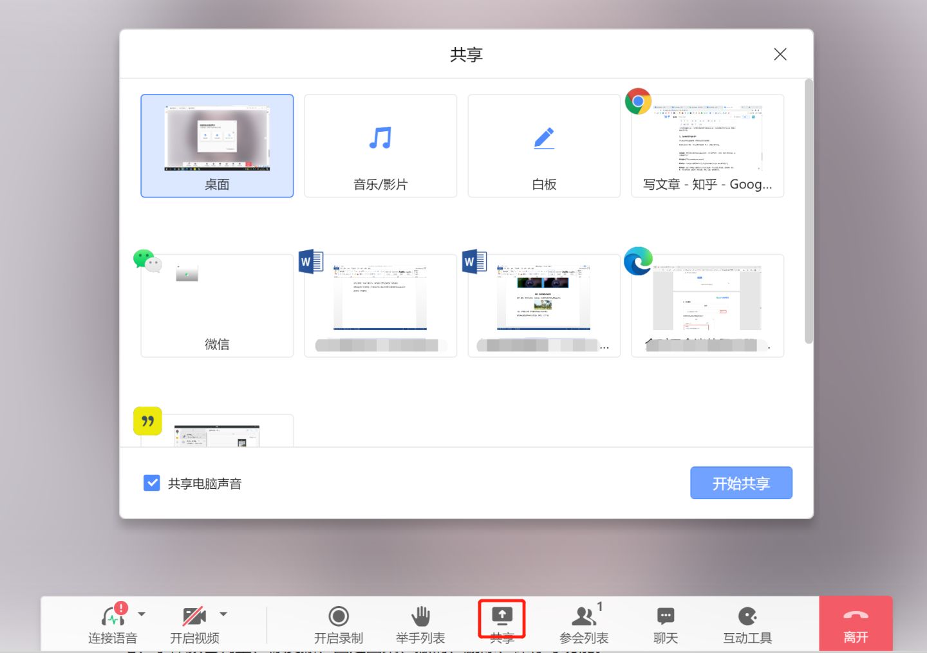The image size is (927, 653).
Task: Select the Edge browser window thumbnail
Action: [x=707, y=306]
